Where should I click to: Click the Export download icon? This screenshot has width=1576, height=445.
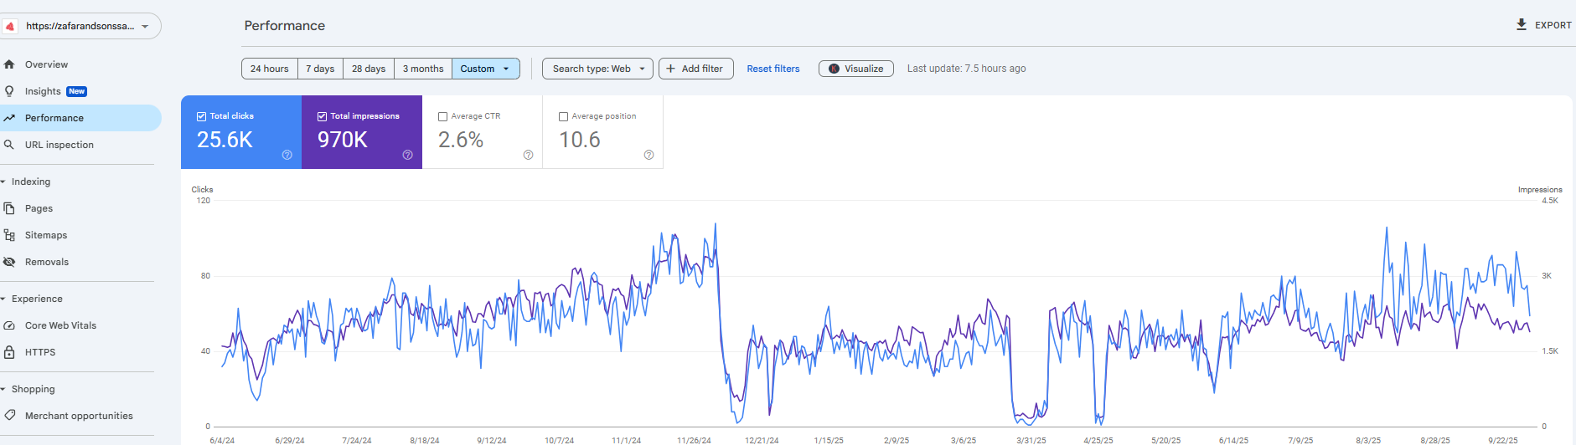click(1522, 25)
